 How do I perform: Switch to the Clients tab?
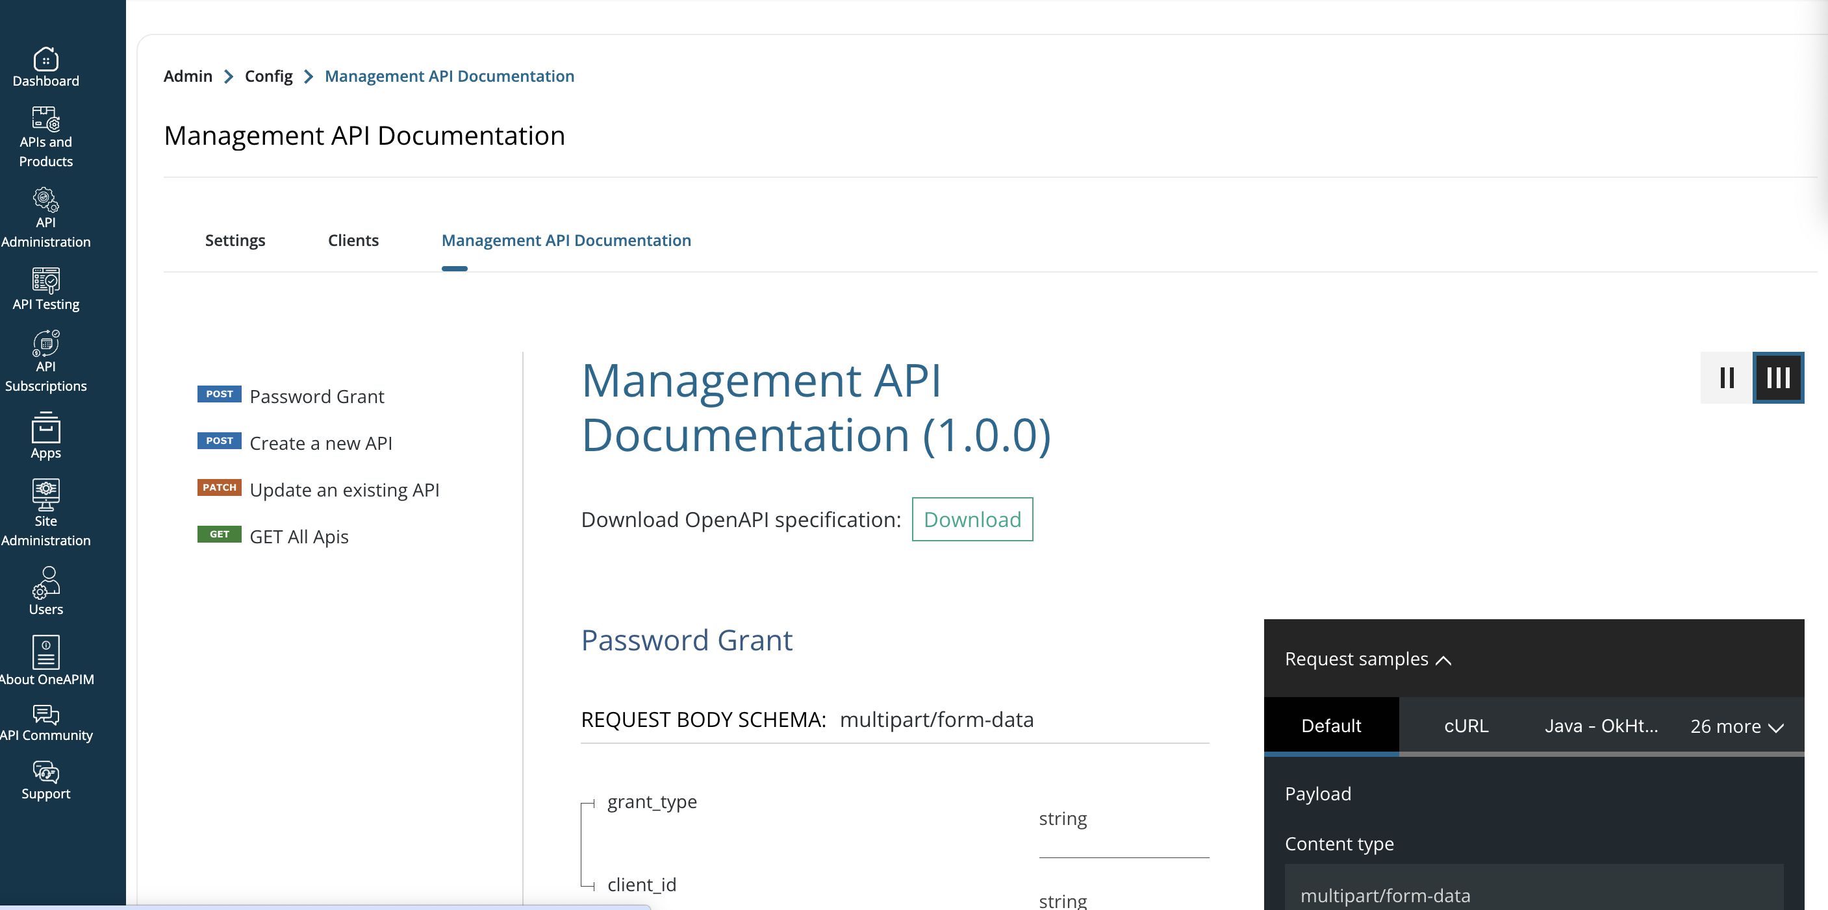[x=353, y=240]
